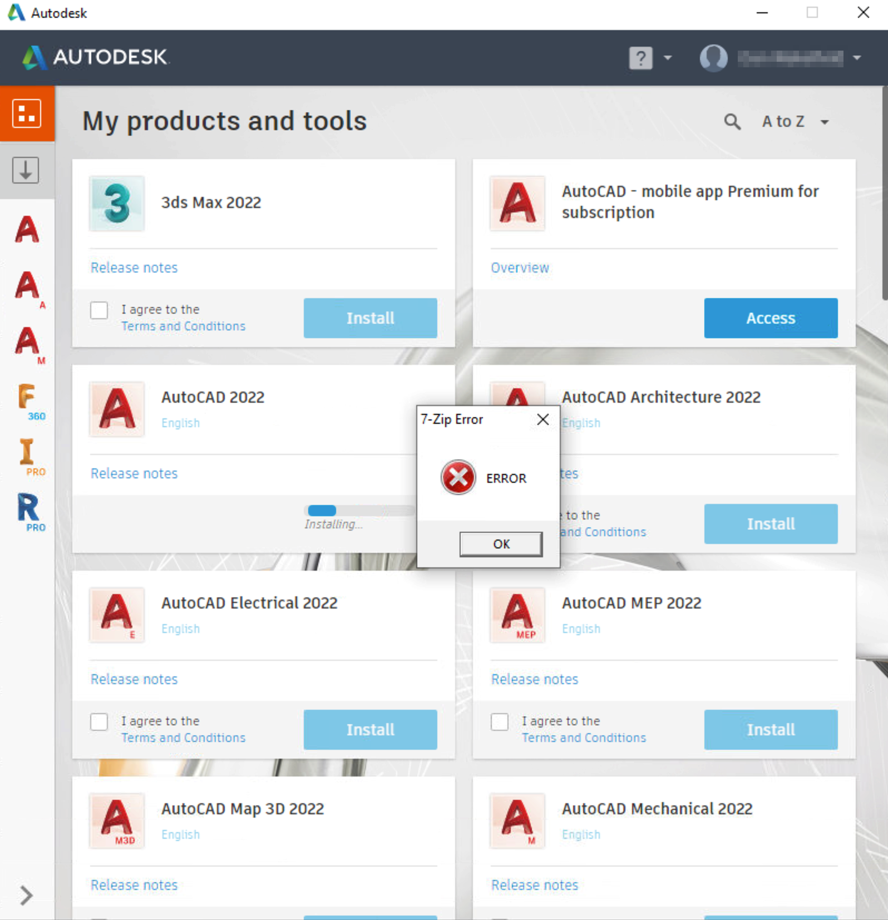Change AutoCAD Electrical 2022 English language
Screen dimensions: 888x920
click(180, 629)
